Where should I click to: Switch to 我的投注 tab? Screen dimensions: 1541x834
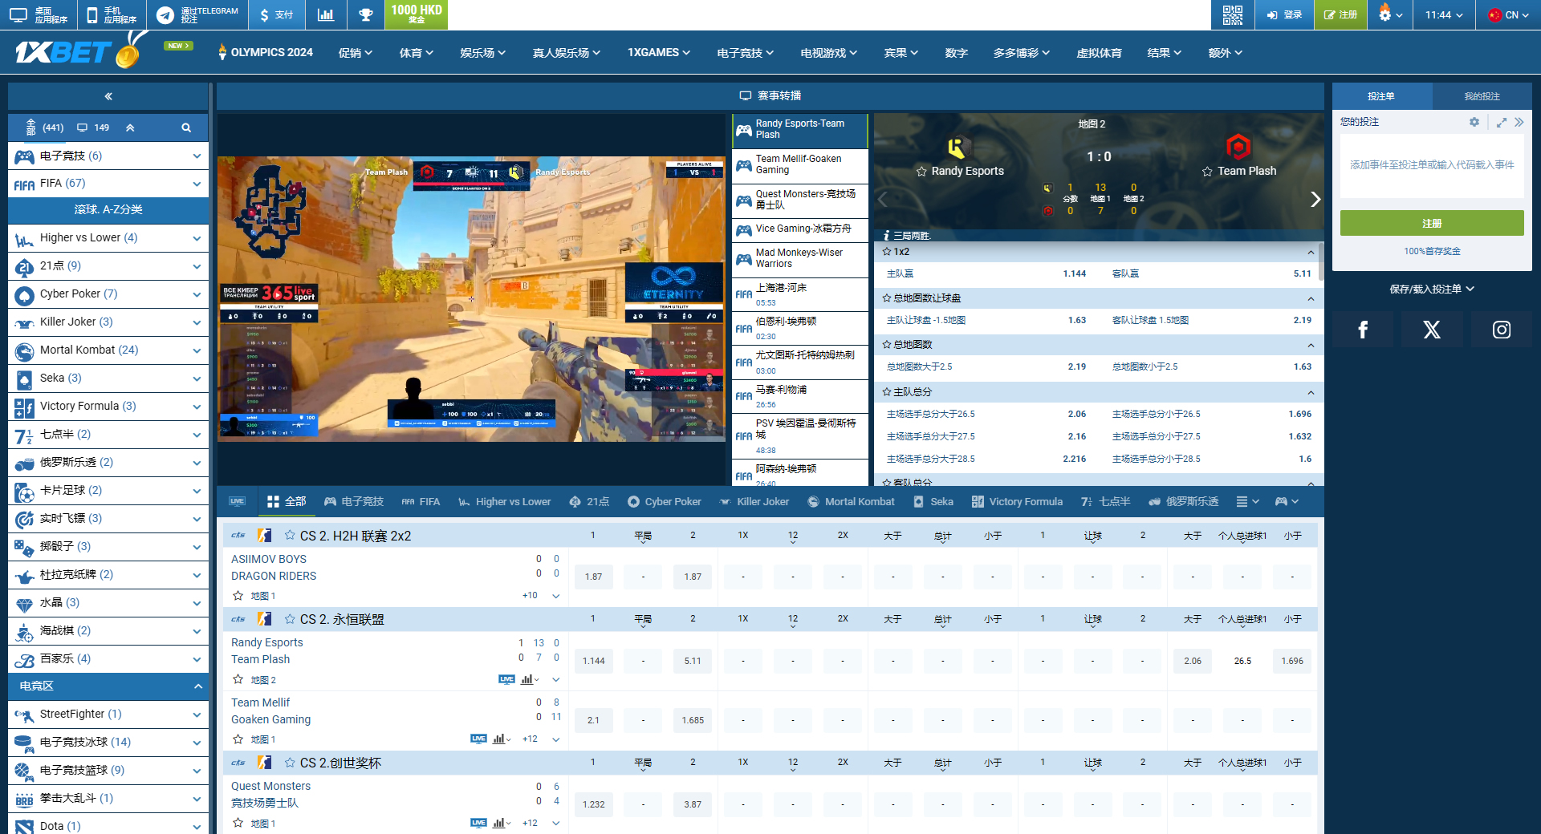tap(1482, 96)
